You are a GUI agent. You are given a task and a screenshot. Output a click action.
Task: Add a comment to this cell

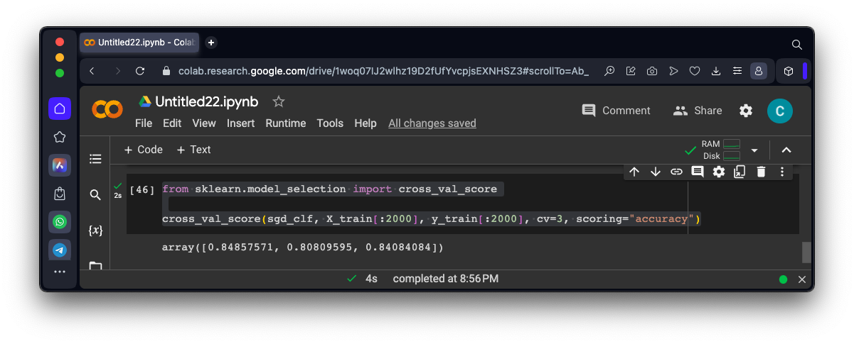point(698,172)
